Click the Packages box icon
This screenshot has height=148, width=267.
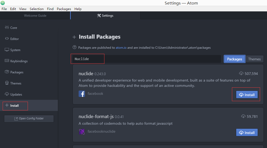(7, 72)
